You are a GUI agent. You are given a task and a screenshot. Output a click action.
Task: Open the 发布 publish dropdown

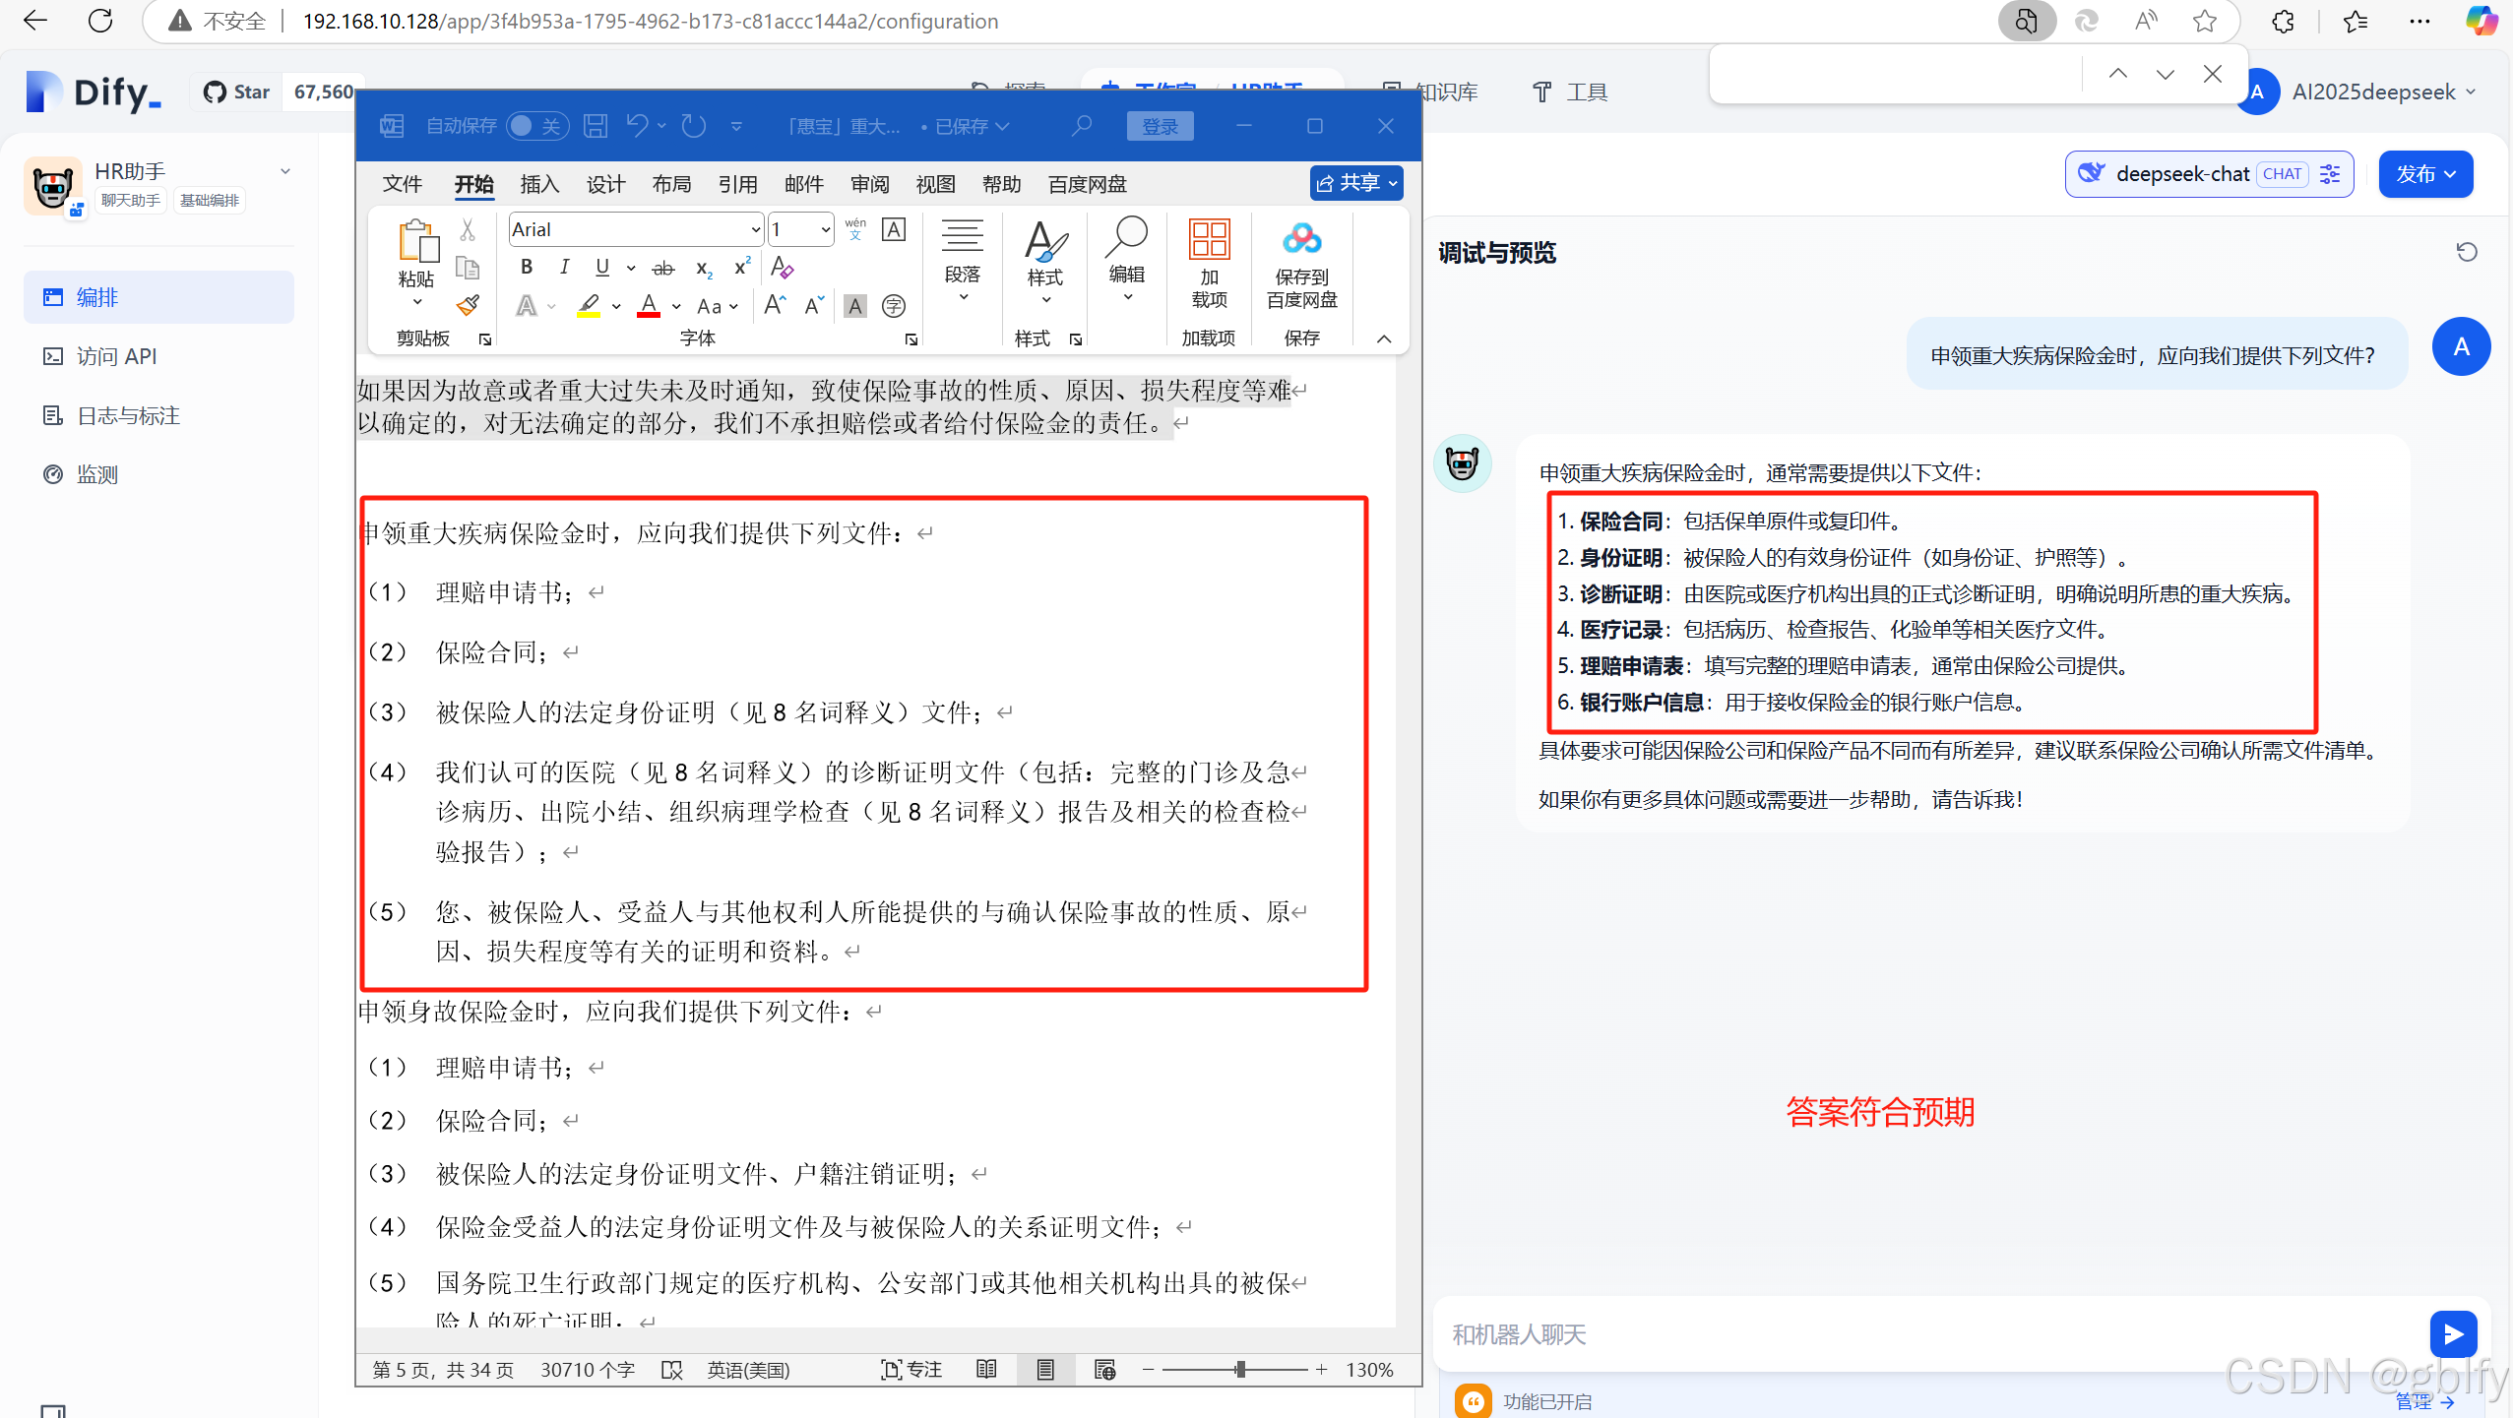click(2425, 174)
